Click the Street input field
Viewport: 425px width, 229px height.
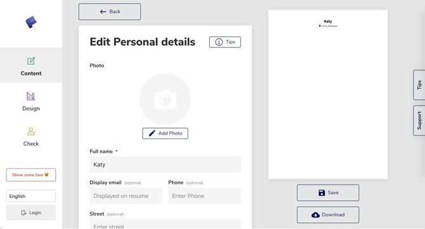[165, 224]
